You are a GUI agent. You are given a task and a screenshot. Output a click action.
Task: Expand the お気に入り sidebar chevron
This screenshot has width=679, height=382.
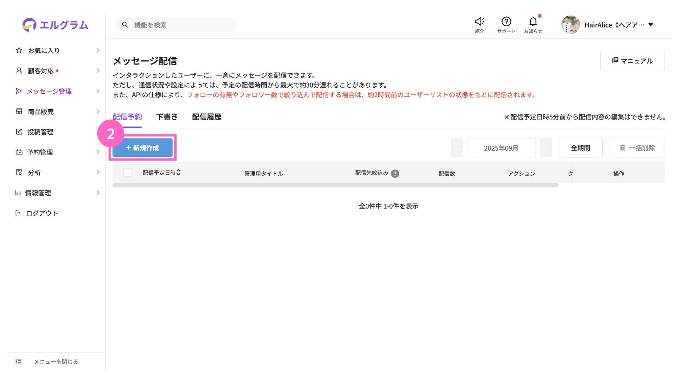[x=98, y=51]
